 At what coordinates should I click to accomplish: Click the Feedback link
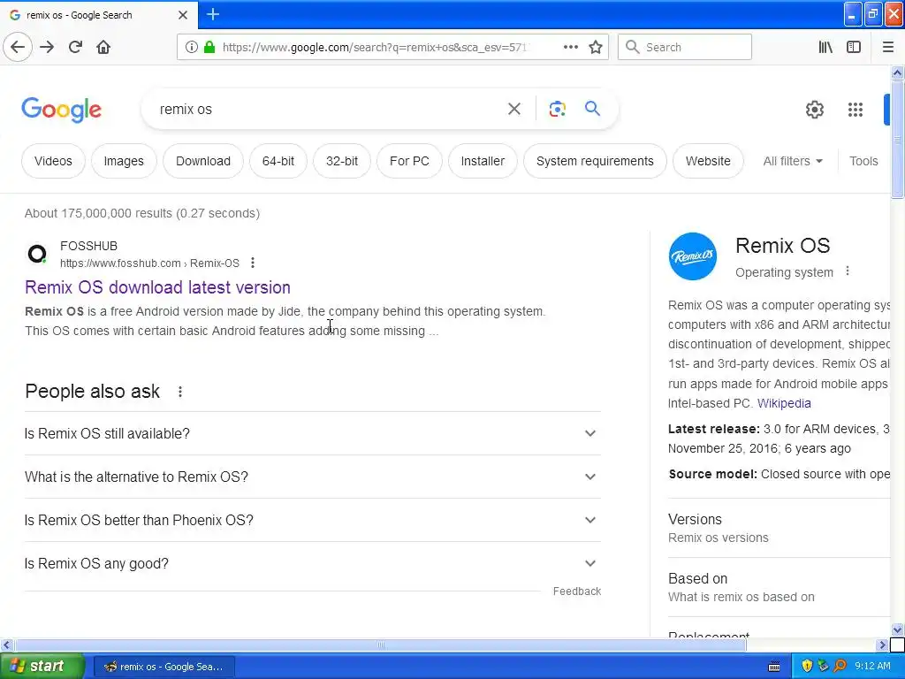tap(576, 591)
